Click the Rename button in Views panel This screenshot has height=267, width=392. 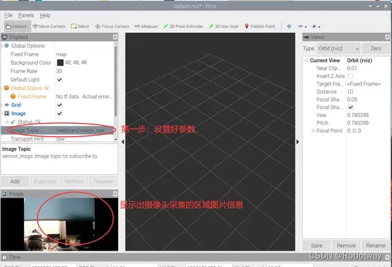(376, 245)
